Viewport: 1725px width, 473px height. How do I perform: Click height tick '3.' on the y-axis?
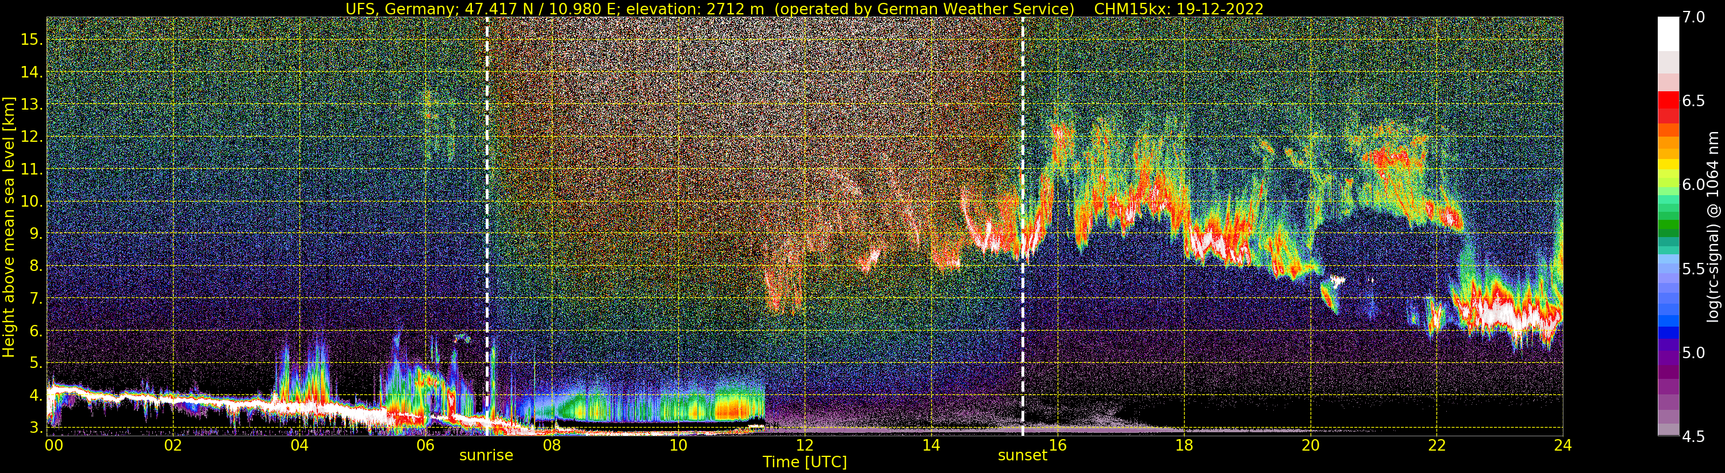(36, 427)
